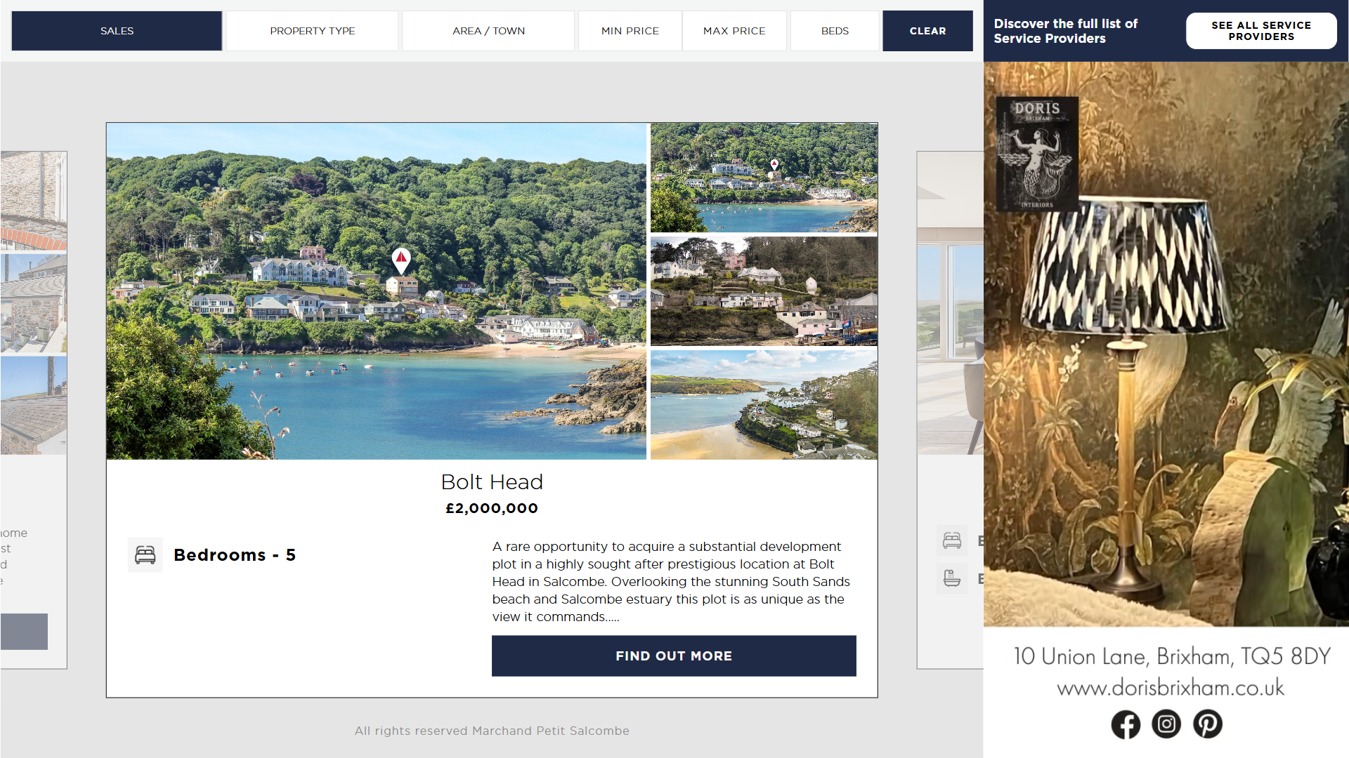The width and height of the screenshot is (1349, 758).
Task: Open the Area / Town dropdown
Action: coord(488,31)
